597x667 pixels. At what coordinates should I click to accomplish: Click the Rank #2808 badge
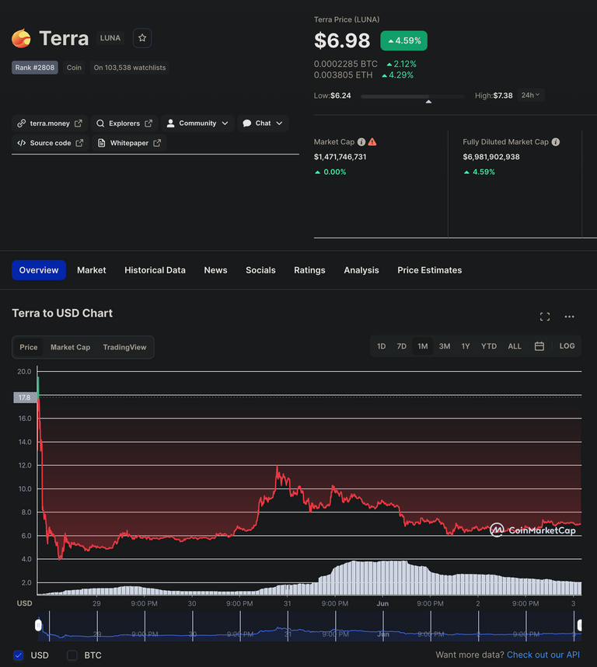(35, 68)
